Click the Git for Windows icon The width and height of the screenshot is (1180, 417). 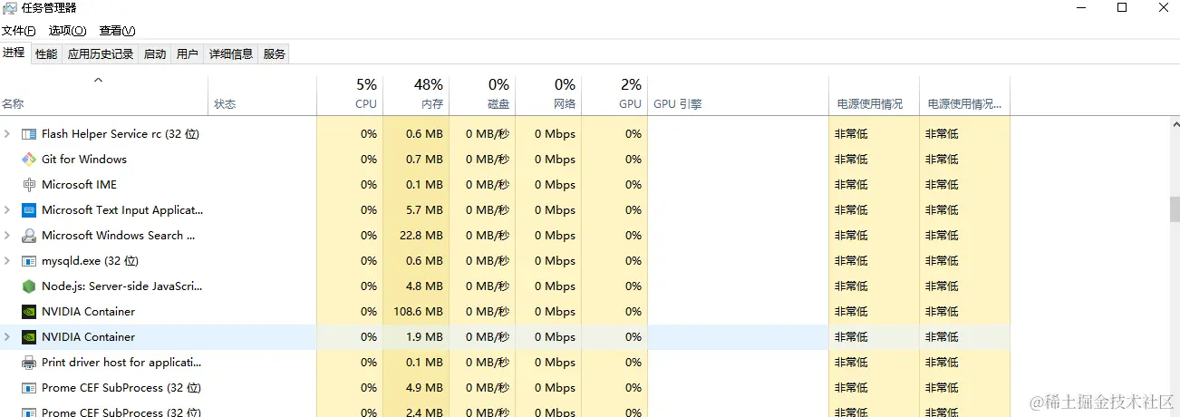28,160
